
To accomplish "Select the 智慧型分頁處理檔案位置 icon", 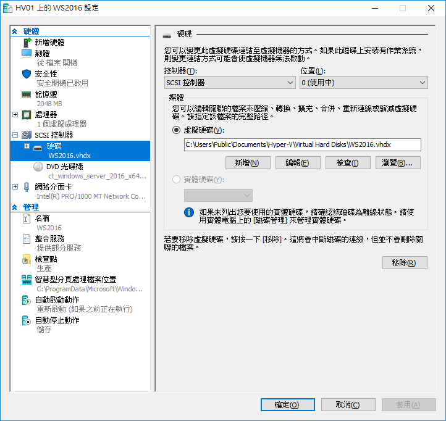I will (27, 280).
